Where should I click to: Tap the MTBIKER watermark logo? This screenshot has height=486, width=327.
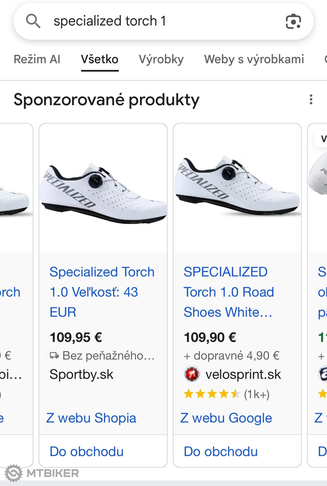coord(42,473)
